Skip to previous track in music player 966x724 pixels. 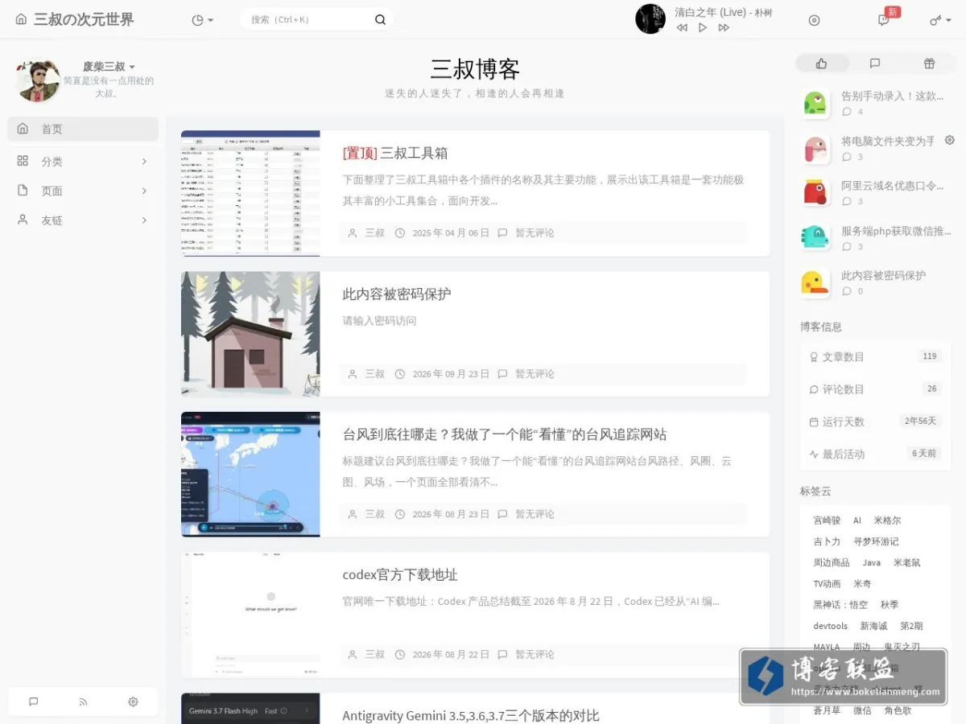[682, 27]
